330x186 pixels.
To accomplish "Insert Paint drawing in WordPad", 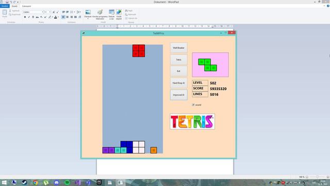I will [100, 14].
